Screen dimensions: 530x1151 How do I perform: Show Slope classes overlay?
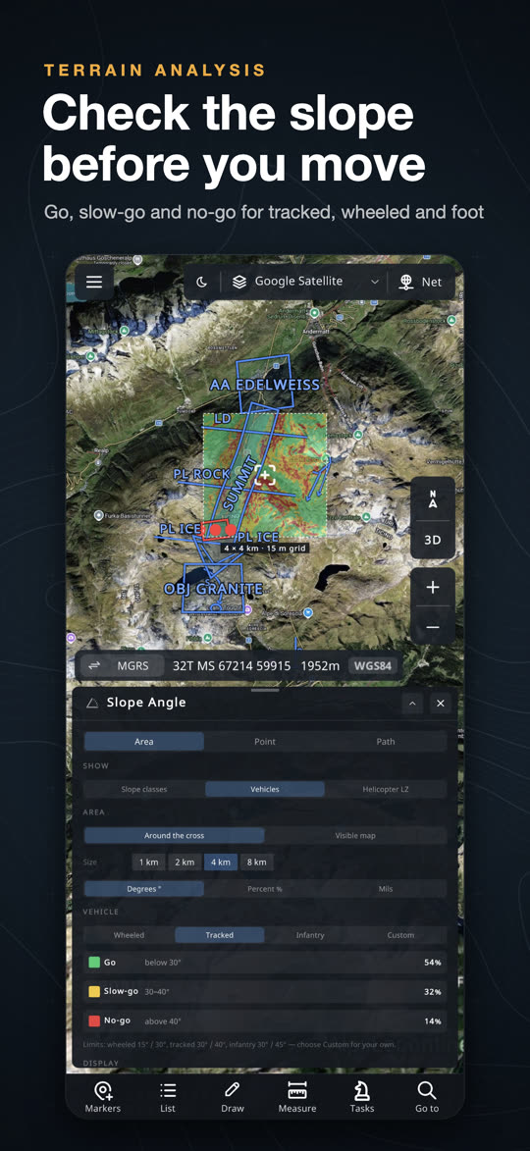tap(144, 789)
